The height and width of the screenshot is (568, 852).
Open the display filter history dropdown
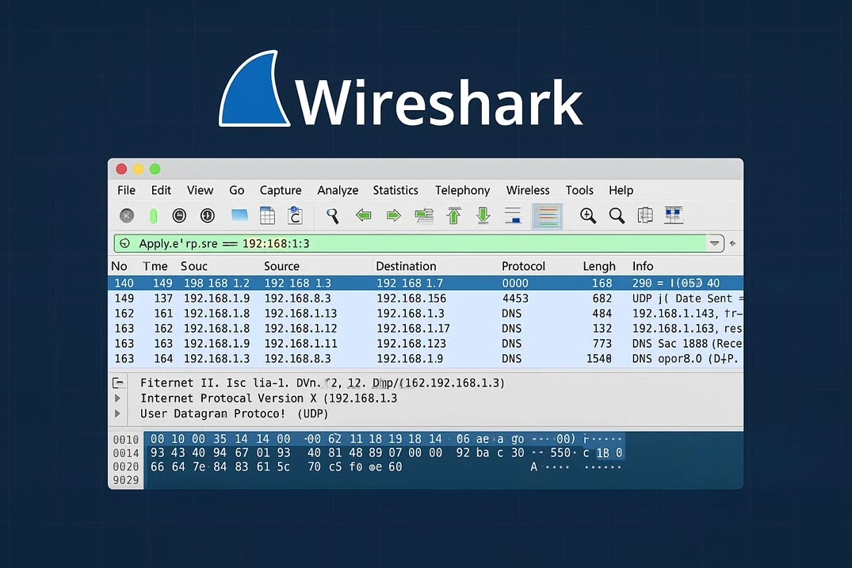click(x=715, y=243)
